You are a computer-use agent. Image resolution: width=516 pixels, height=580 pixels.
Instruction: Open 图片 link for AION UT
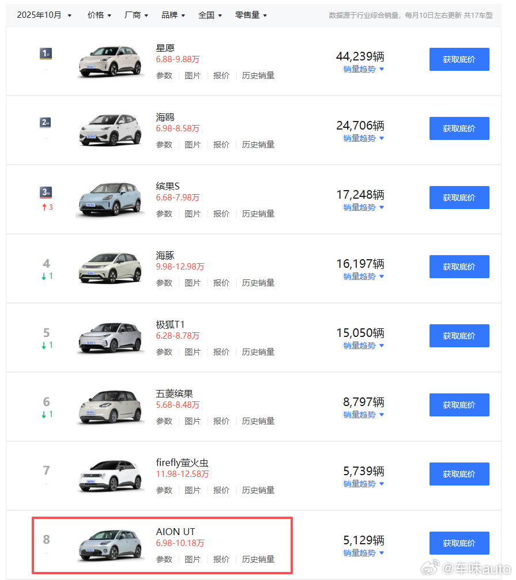coord(193,559)
